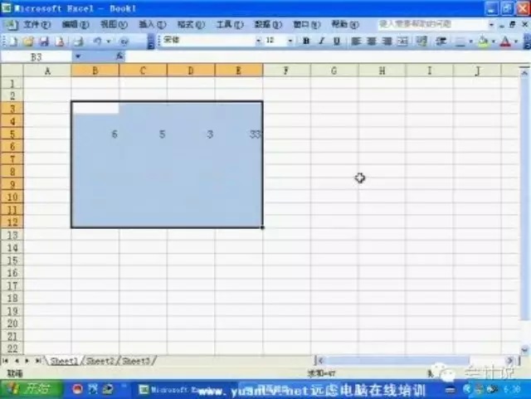Viewport: 531px width, 399px height.
Task: Click the first-sheet navigation arrow
Action: point(5,361)
